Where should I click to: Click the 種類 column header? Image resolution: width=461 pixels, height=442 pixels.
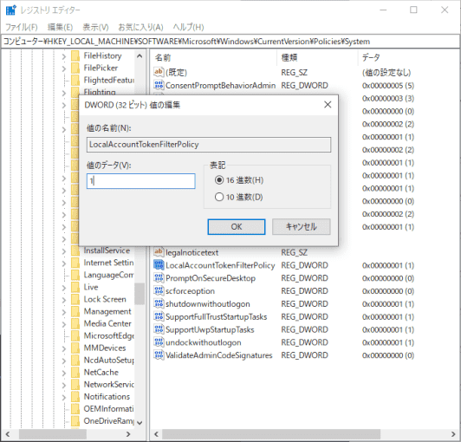(317, 57)
